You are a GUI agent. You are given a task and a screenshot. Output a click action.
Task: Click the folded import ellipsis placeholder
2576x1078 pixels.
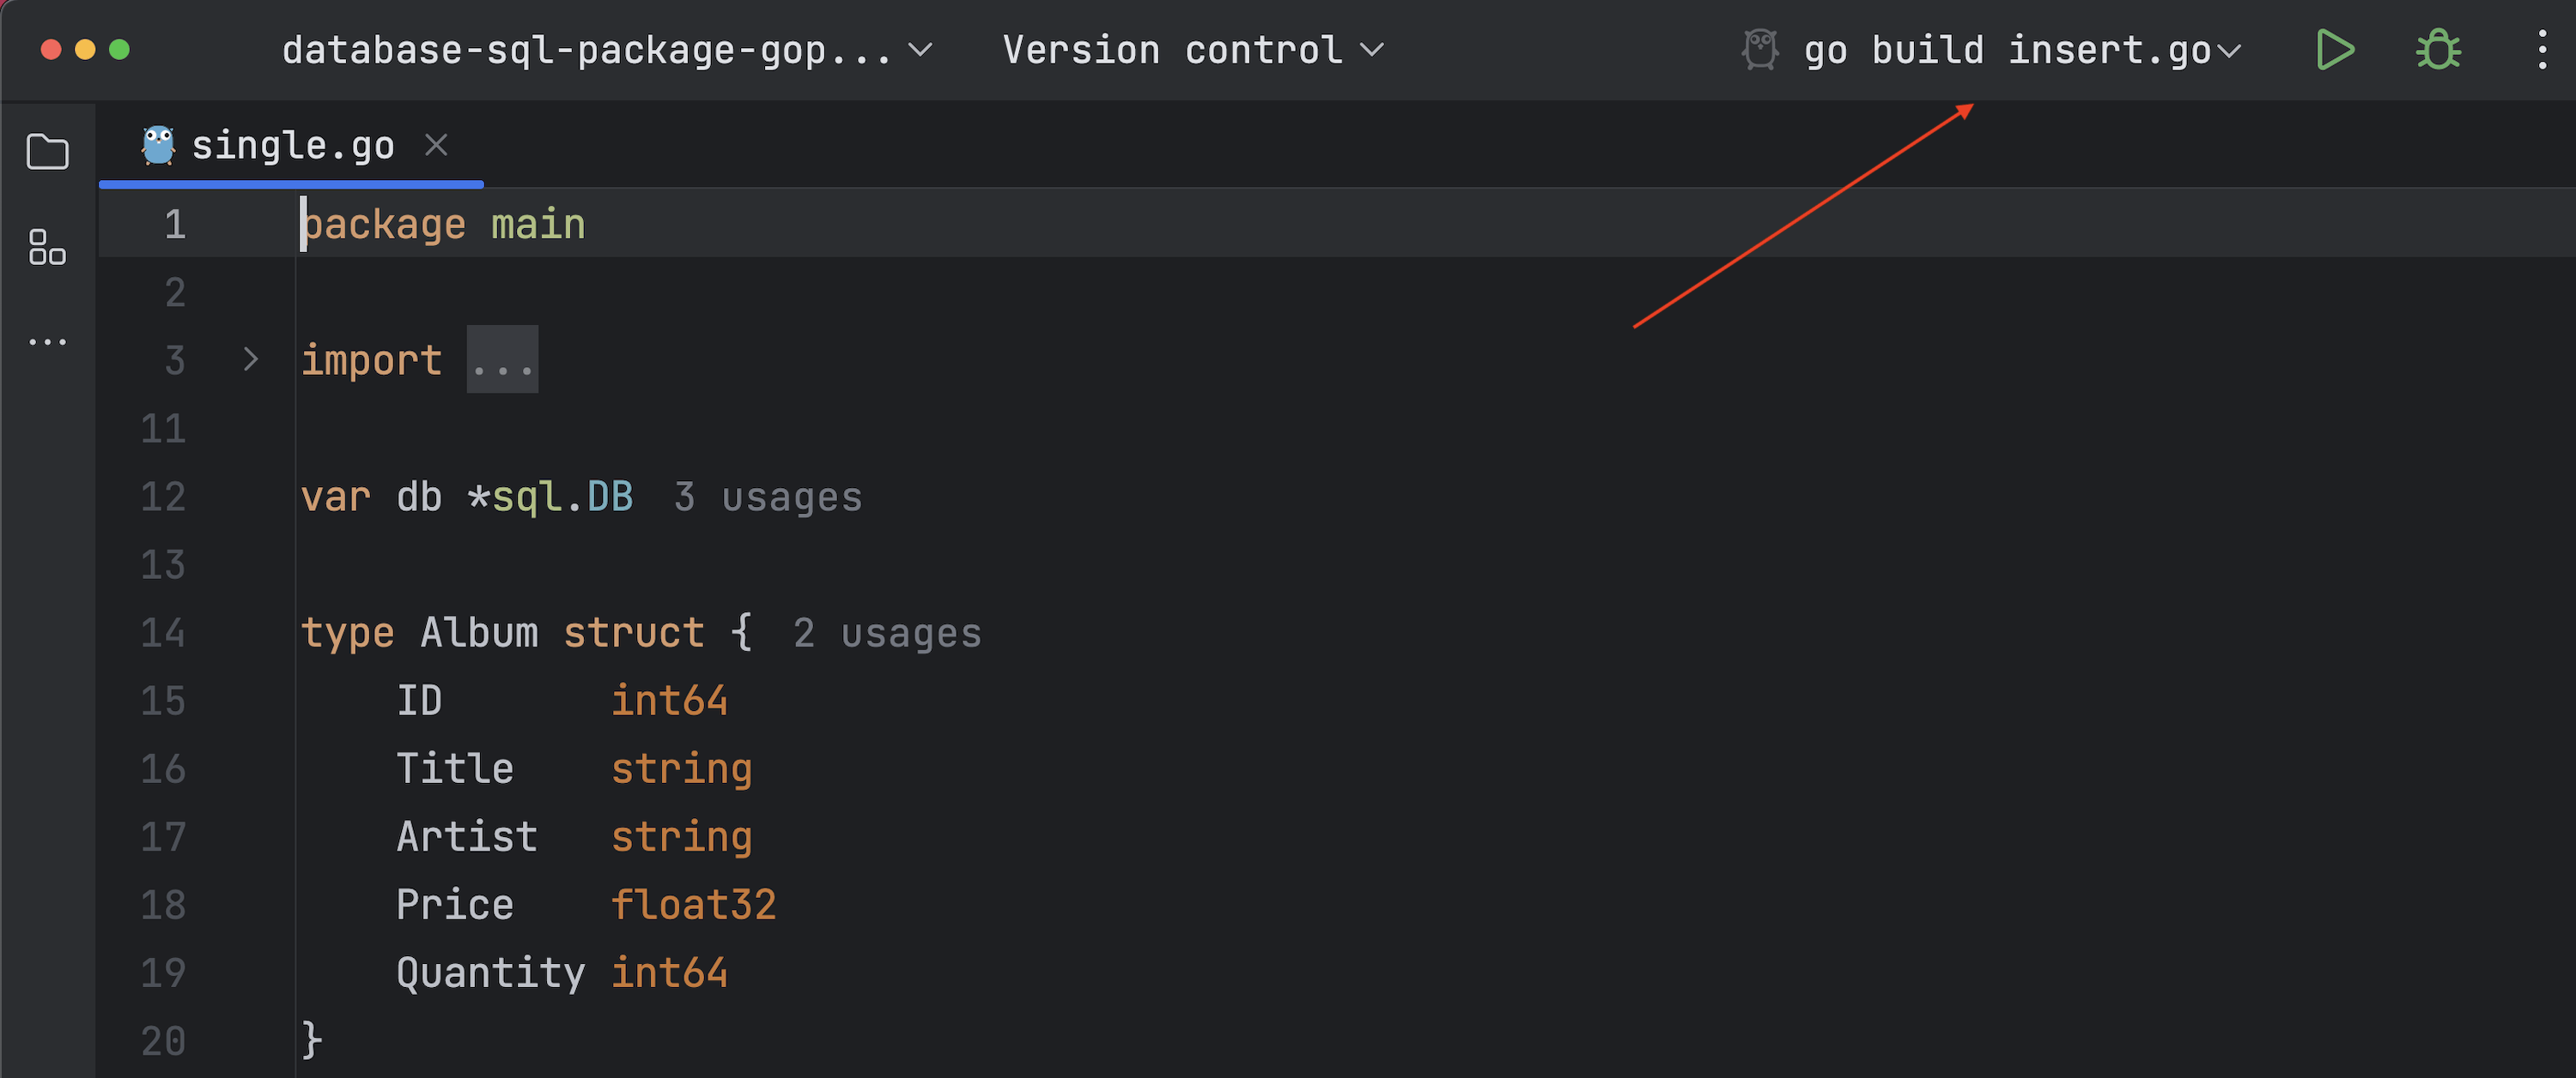coord(502,361)
